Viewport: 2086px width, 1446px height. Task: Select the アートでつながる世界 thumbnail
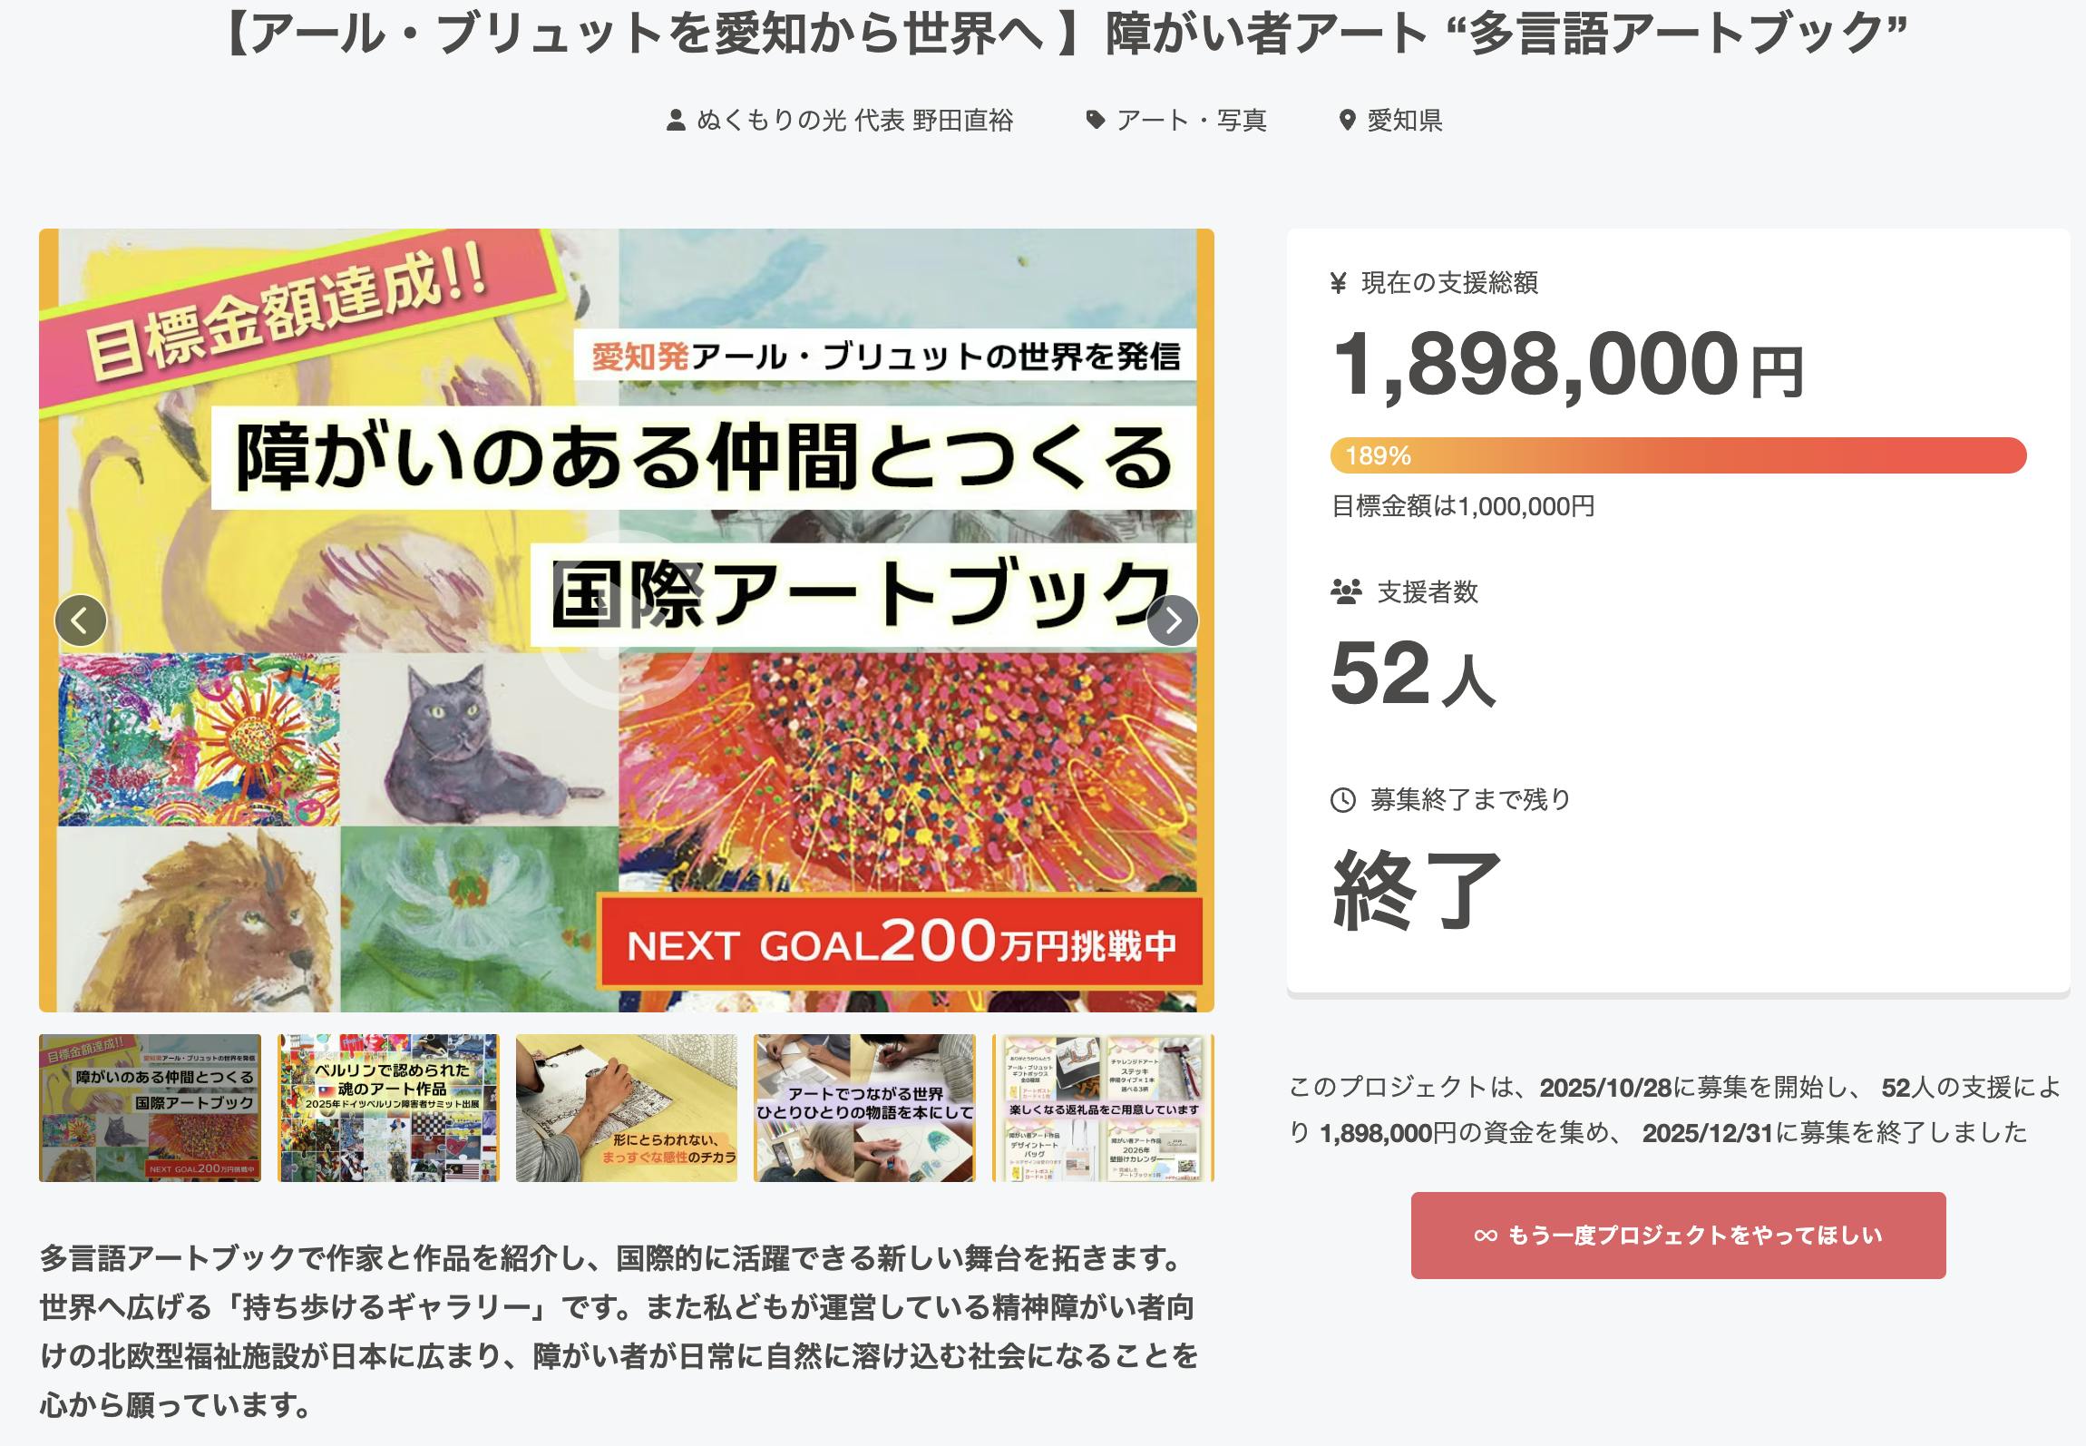click(864, 1108)
